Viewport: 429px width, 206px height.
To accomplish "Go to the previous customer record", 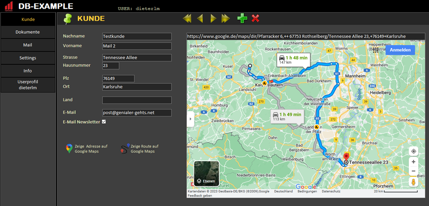I will coord(200,18).
